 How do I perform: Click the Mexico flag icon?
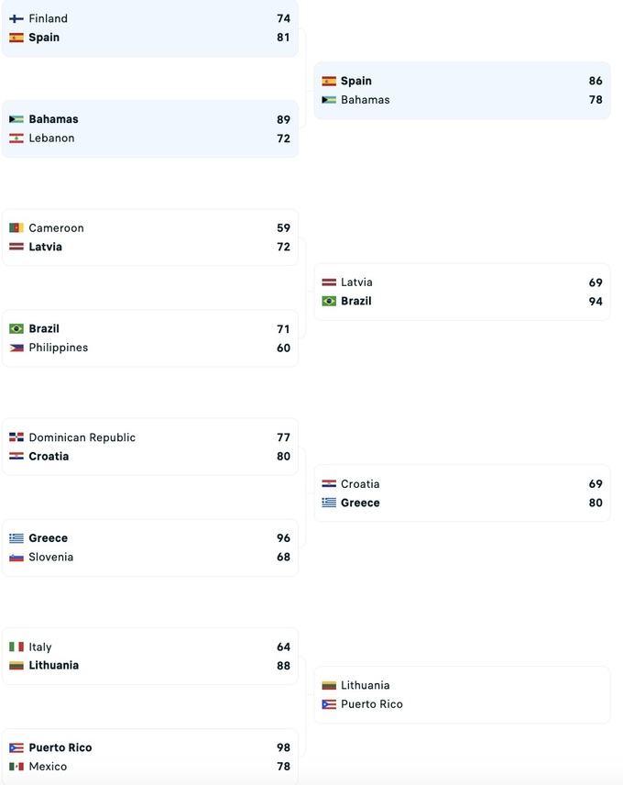[16, 767]
